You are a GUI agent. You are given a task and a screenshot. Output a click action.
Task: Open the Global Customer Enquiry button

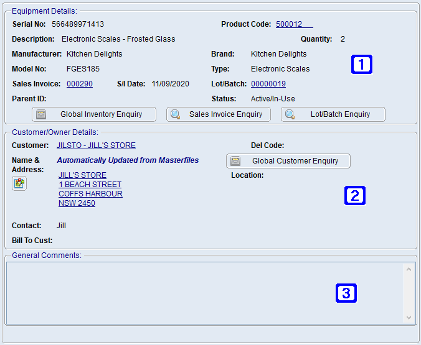pyautogui.click(x=288, y=161)
